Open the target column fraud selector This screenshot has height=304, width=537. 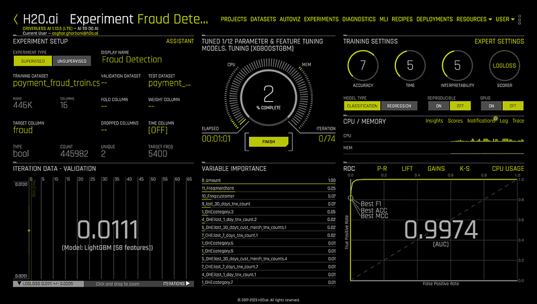tap(23, 130)
